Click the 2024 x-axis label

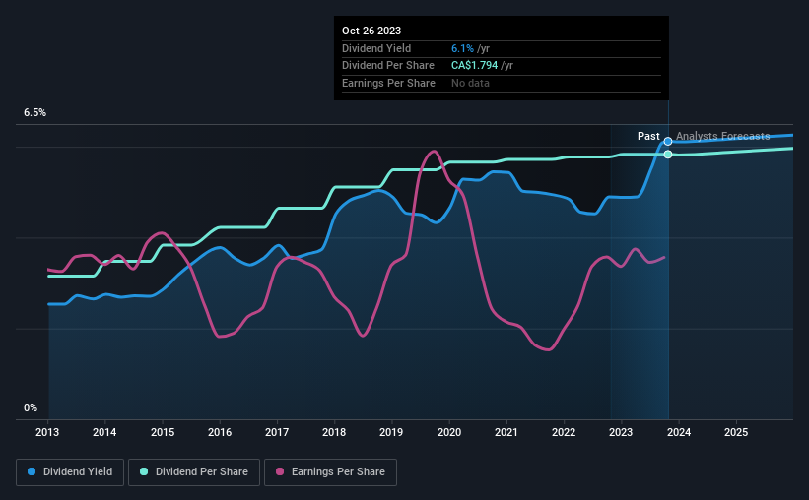[679, 432]
